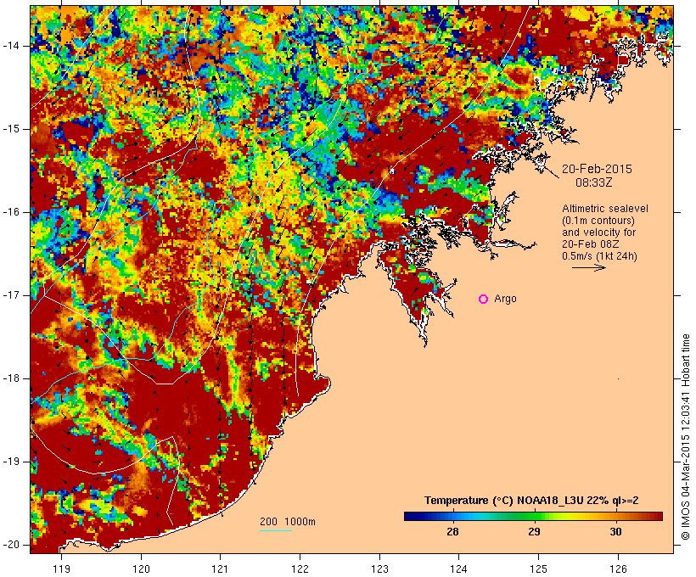Click the cyan isobath legend line
Screen dimensions: 696x577
[276, 530]
